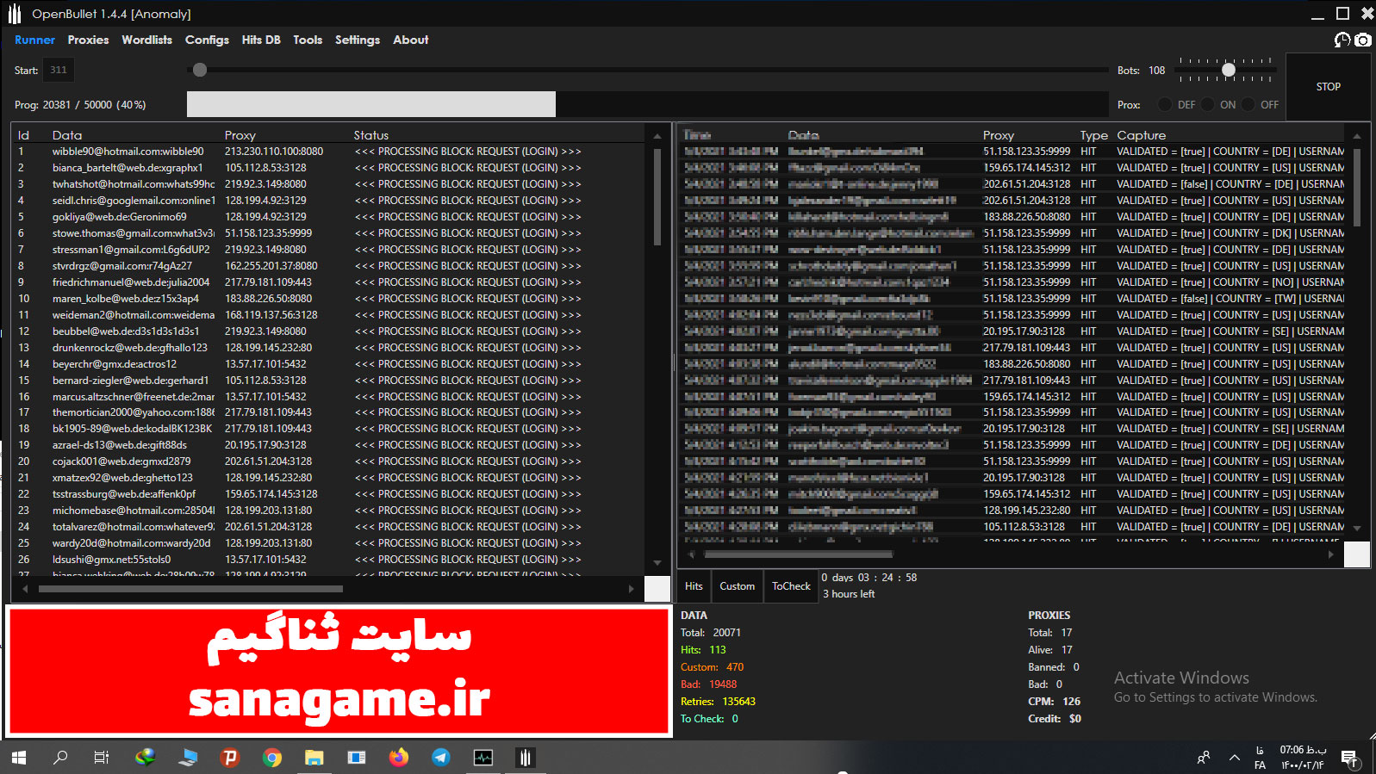
Task: Click the clock history icon beside camera
Action: point(1342,40)
